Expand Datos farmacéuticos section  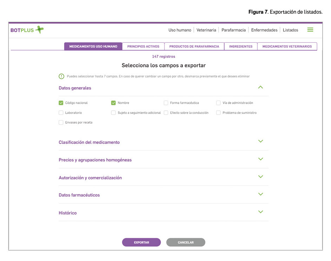(x=260, y=194)
